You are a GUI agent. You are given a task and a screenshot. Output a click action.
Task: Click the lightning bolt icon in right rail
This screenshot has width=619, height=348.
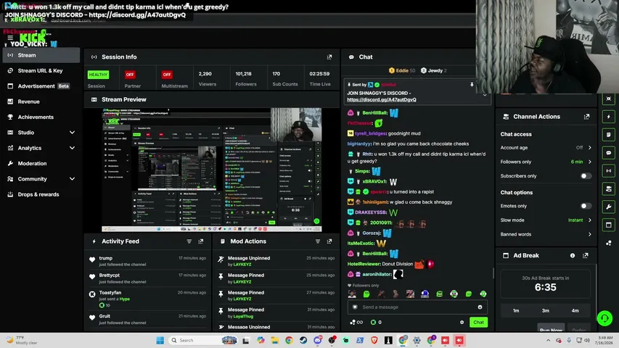pyautogui.click(x=609, y=117)
